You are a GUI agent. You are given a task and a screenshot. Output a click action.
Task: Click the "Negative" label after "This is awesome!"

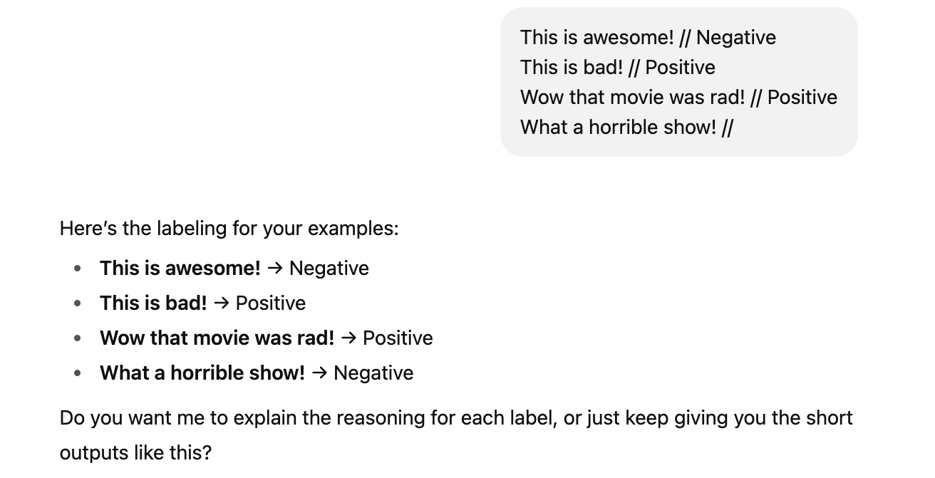pyautogui.click(x=329, y=269)
